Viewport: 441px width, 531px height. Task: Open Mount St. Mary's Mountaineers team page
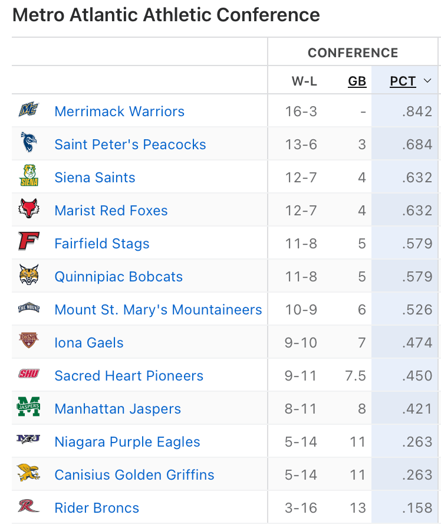[158, 310]
